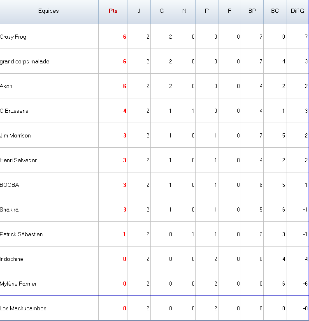Select the grand corps malade team

click(25, 62)
